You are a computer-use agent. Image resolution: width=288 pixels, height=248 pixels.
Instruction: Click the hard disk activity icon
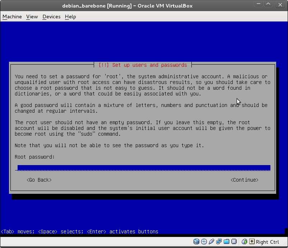[196, 242]
